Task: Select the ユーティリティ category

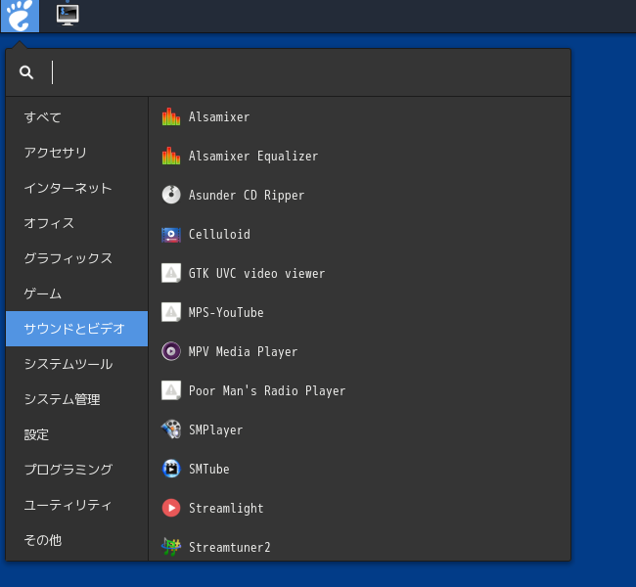Action: [x=77, y=505]
